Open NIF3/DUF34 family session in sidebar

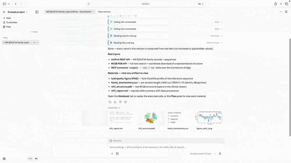pos(20,43)
